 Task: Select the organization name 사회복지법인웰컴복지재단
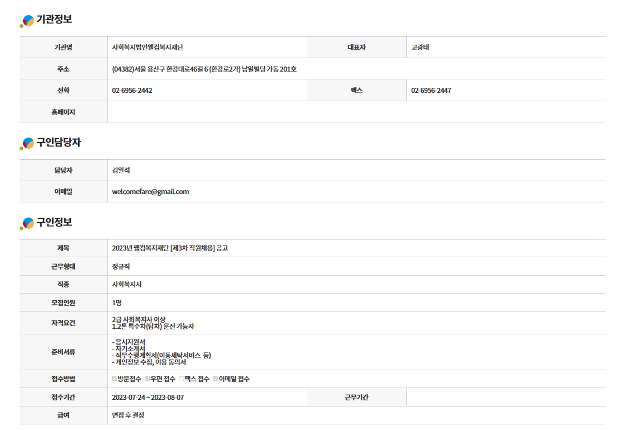click(x=147, y=48)
